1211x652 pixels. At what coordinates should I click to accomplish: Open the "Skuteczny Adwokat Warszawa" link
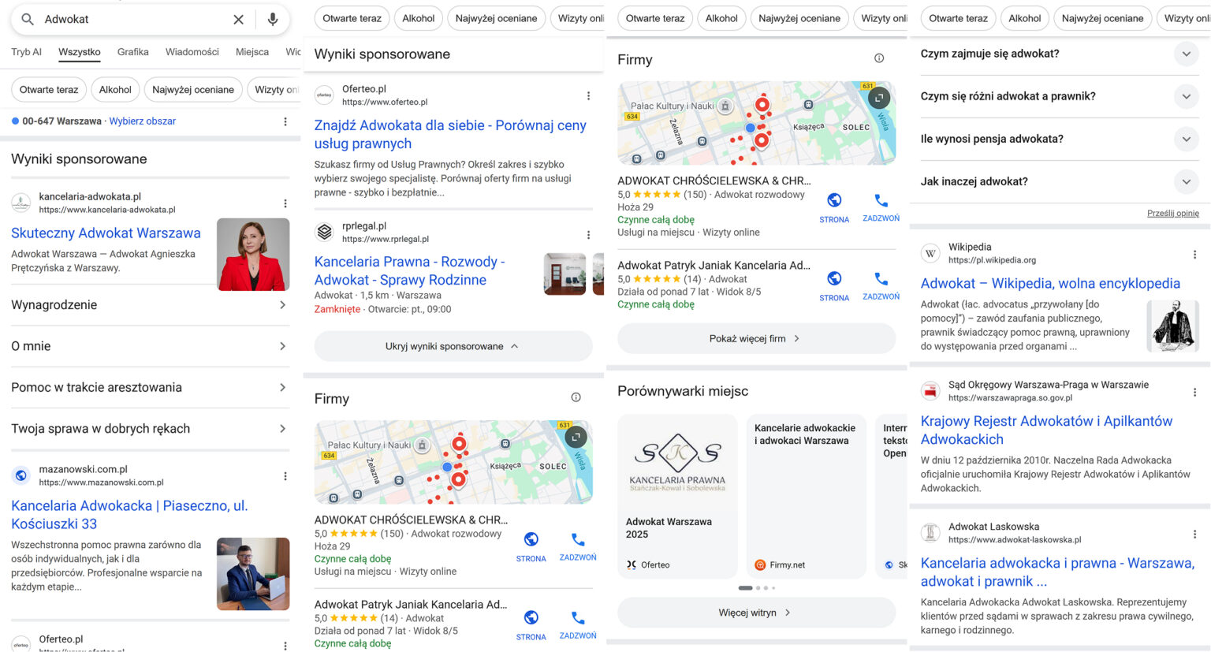coord(106,233)
